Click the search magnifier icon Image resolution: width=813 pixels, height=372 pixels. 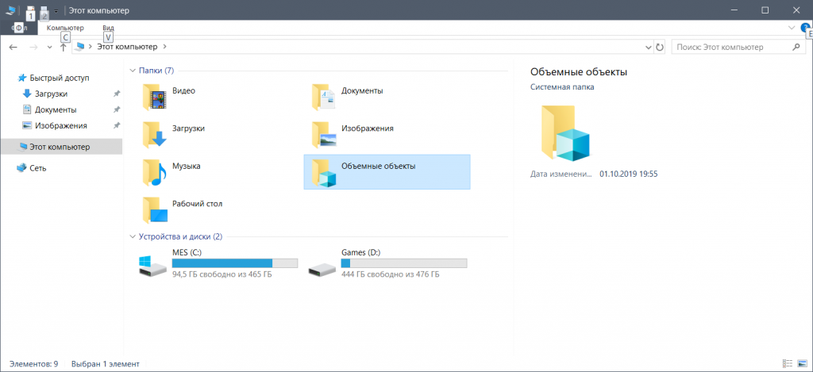click(796, 48)
